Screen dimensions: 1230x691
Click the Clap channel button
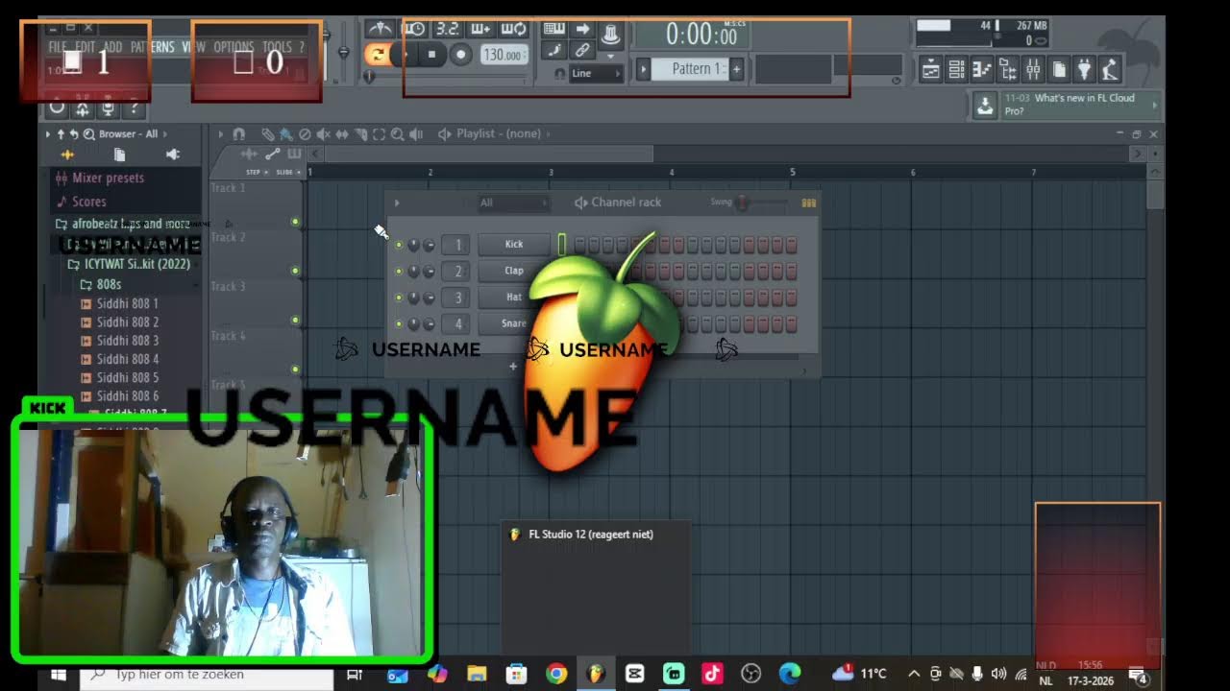(x=514, y=271)
